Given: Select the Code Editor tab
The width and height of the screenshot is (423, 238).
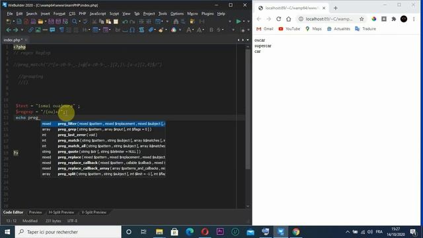Looking at the screenshot, I should point(13,212).
